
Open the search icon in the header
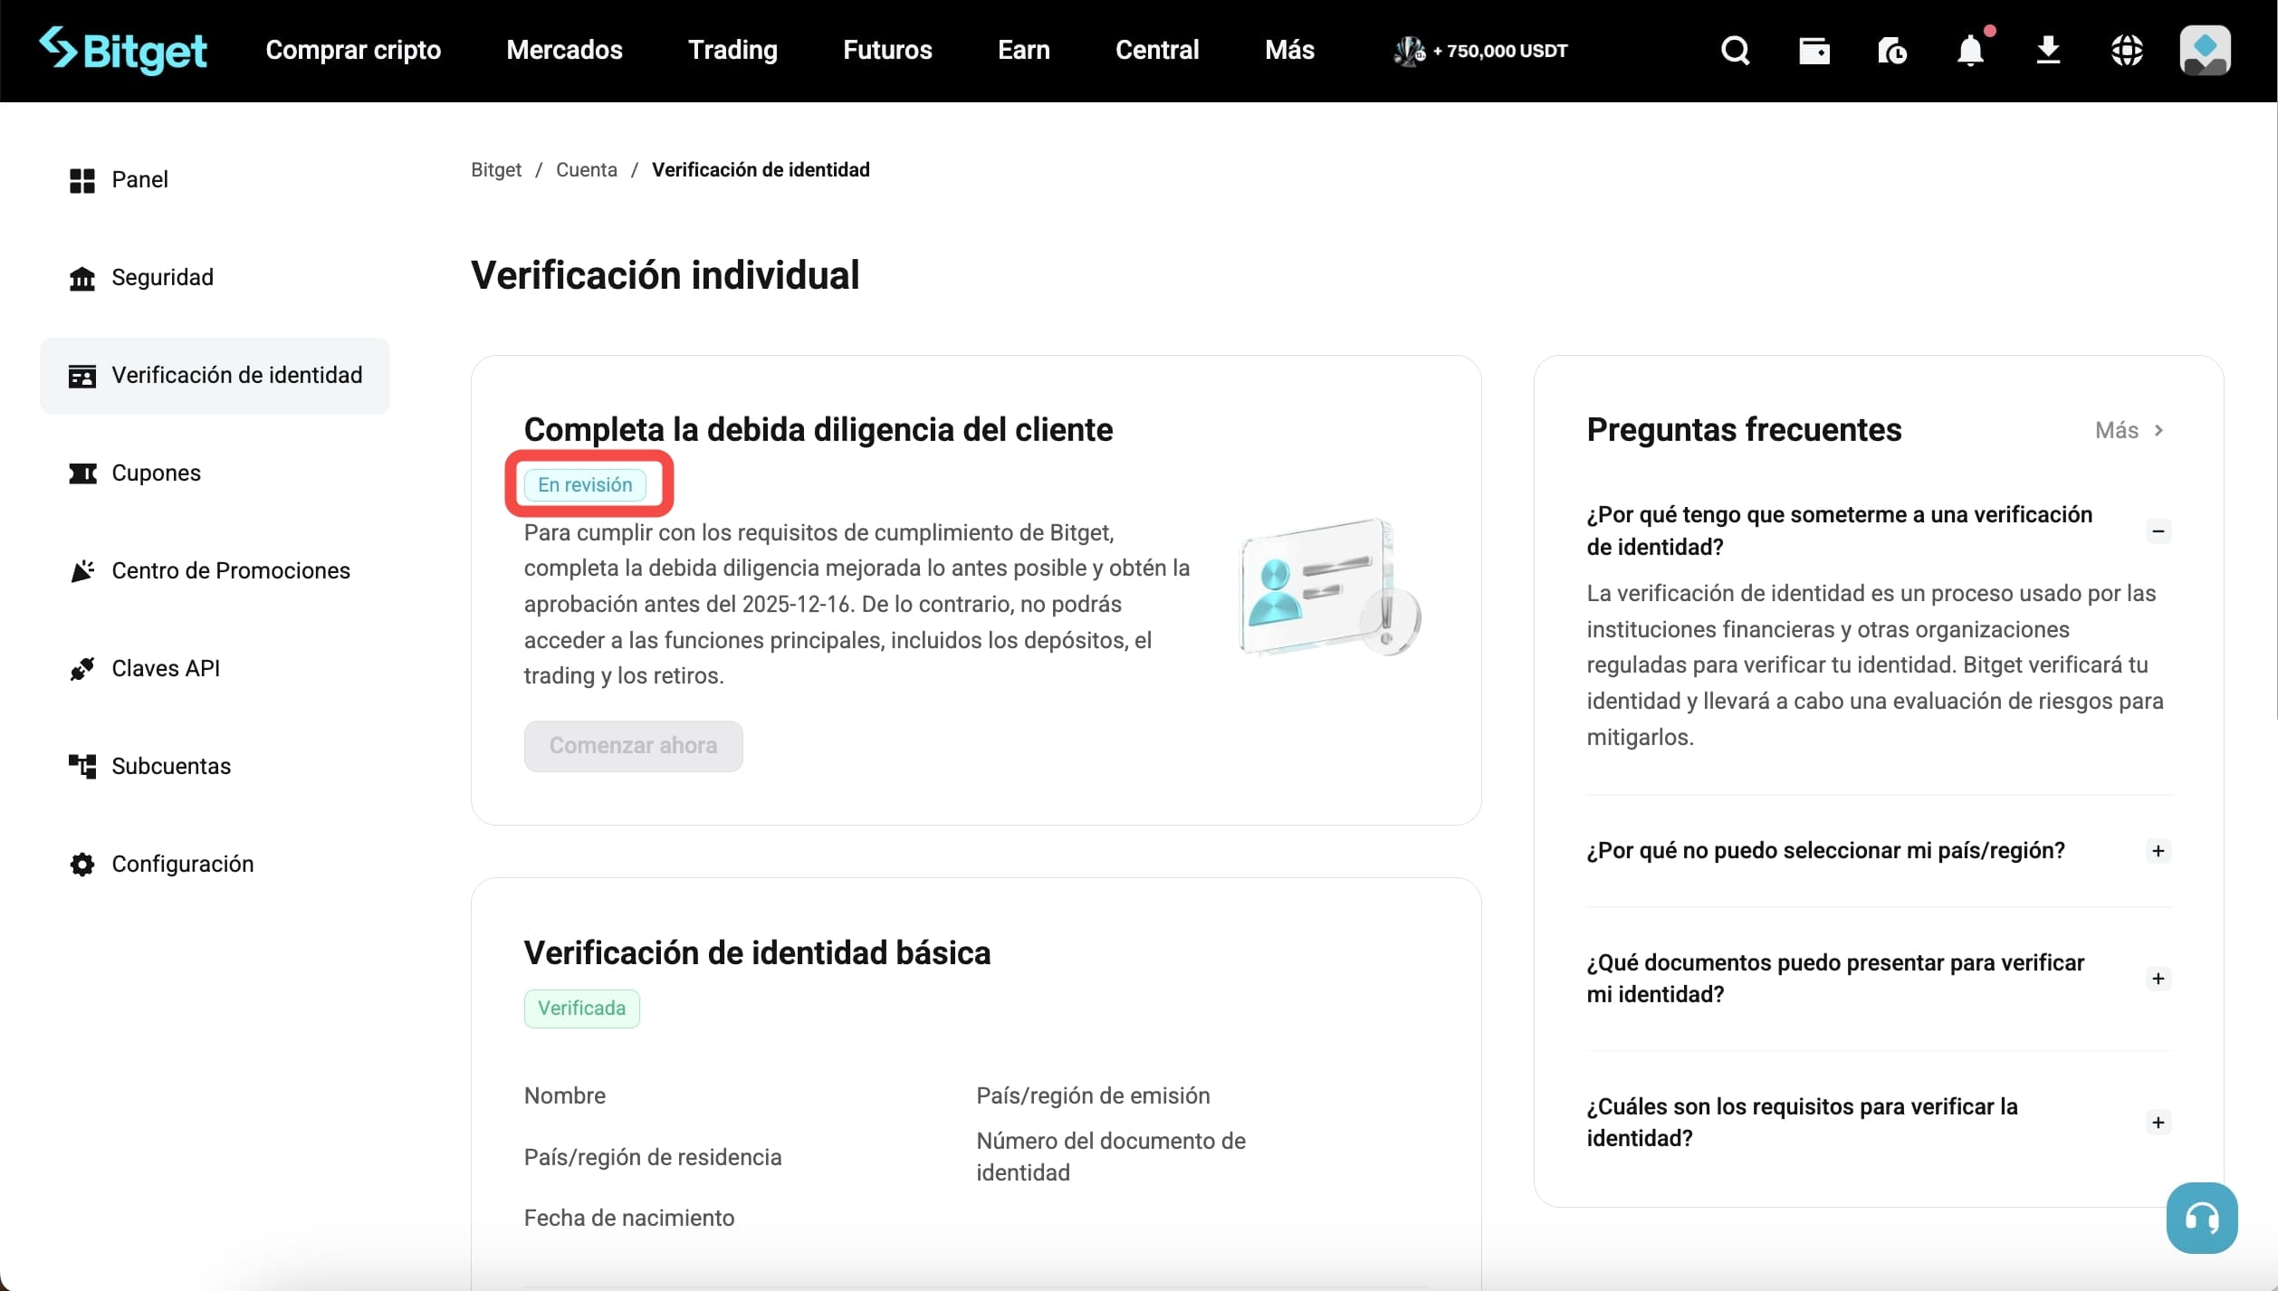[x=1734, y=50]
